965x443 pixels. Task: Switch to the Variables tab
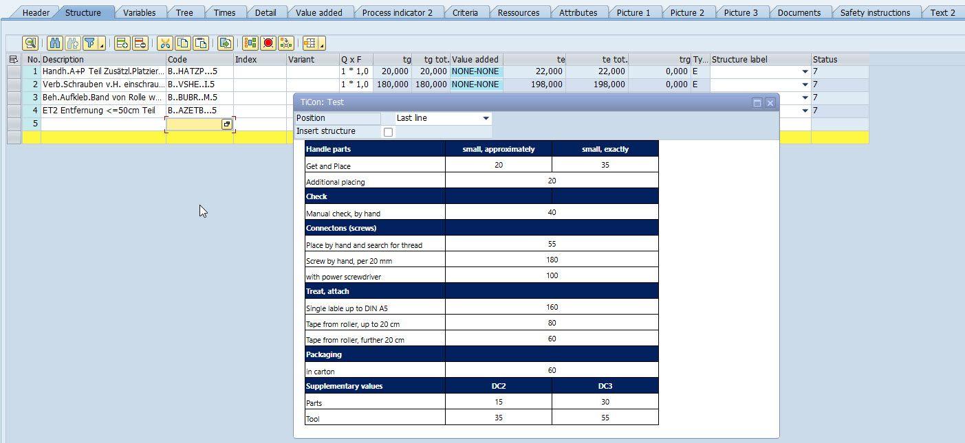139,12
